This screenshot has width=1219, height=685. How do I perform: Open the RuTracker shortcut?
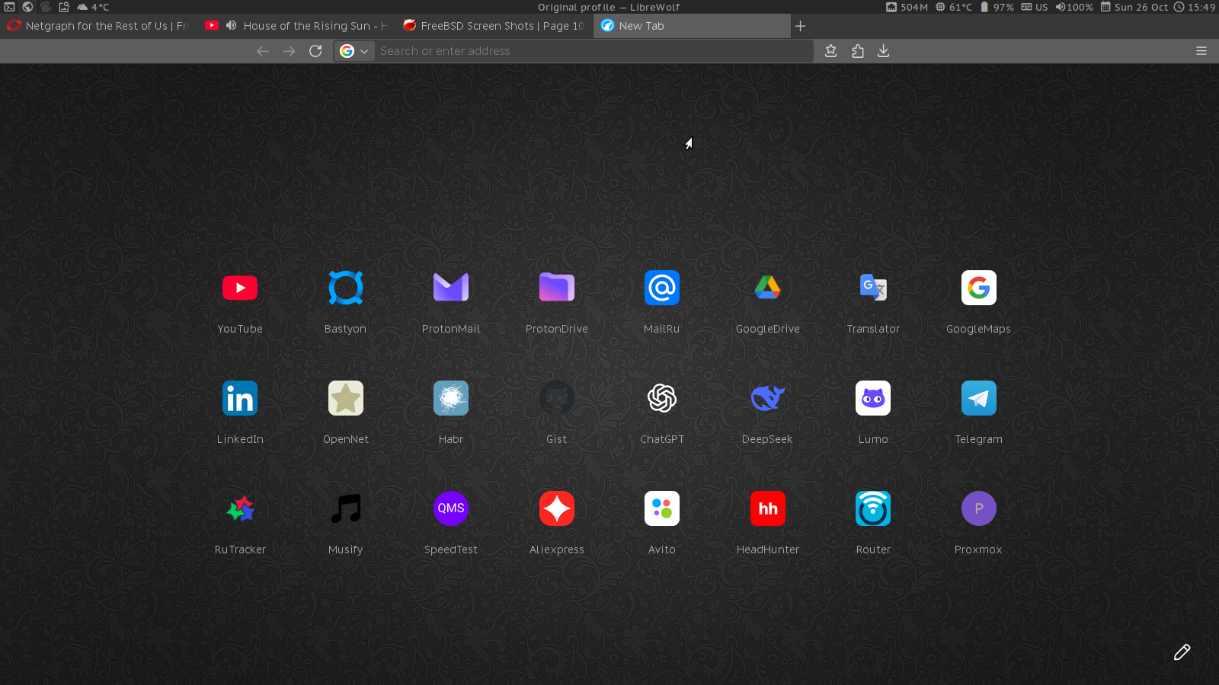[x=240, y=508]
